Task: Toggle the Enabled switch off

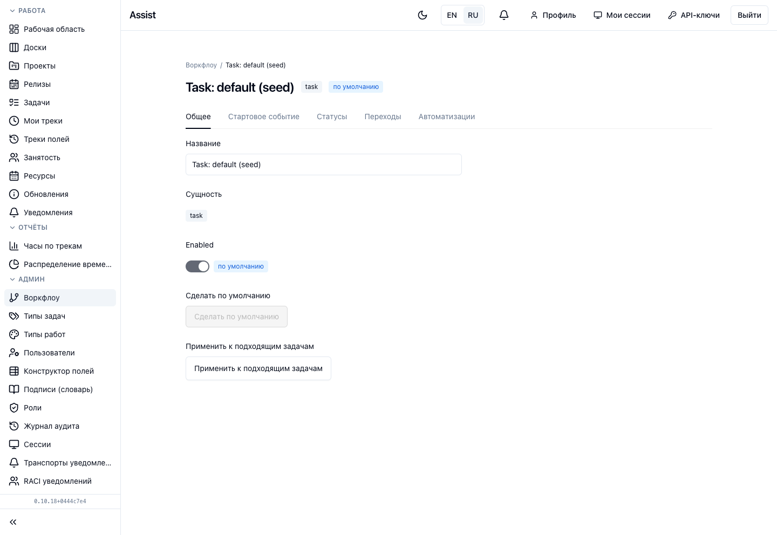Action: coord(197,266)
